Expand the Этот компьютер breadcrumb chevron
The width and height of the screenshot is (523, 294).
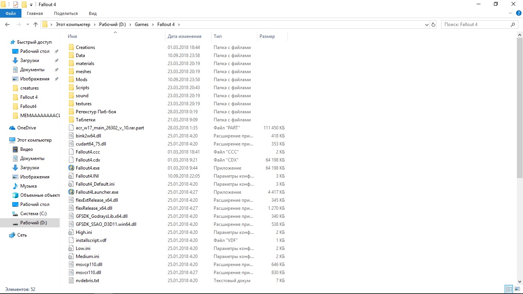coord(95,24)
